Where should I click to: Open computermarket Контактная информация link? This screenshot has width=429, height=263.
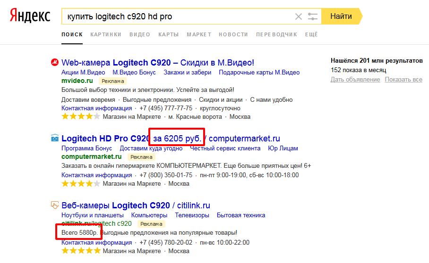[x=96, y=175]
